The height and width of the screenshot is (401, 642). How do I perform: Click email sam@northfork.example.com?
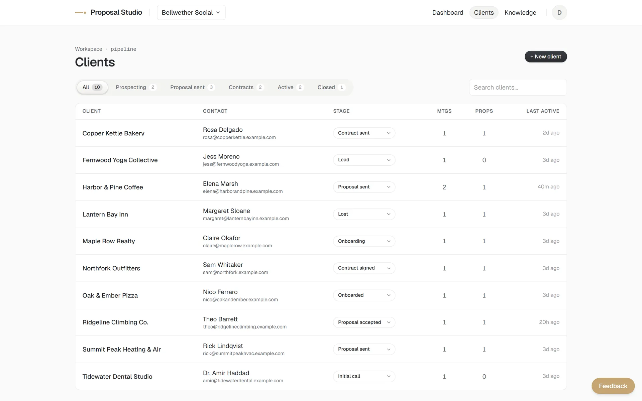click(235, 272)
